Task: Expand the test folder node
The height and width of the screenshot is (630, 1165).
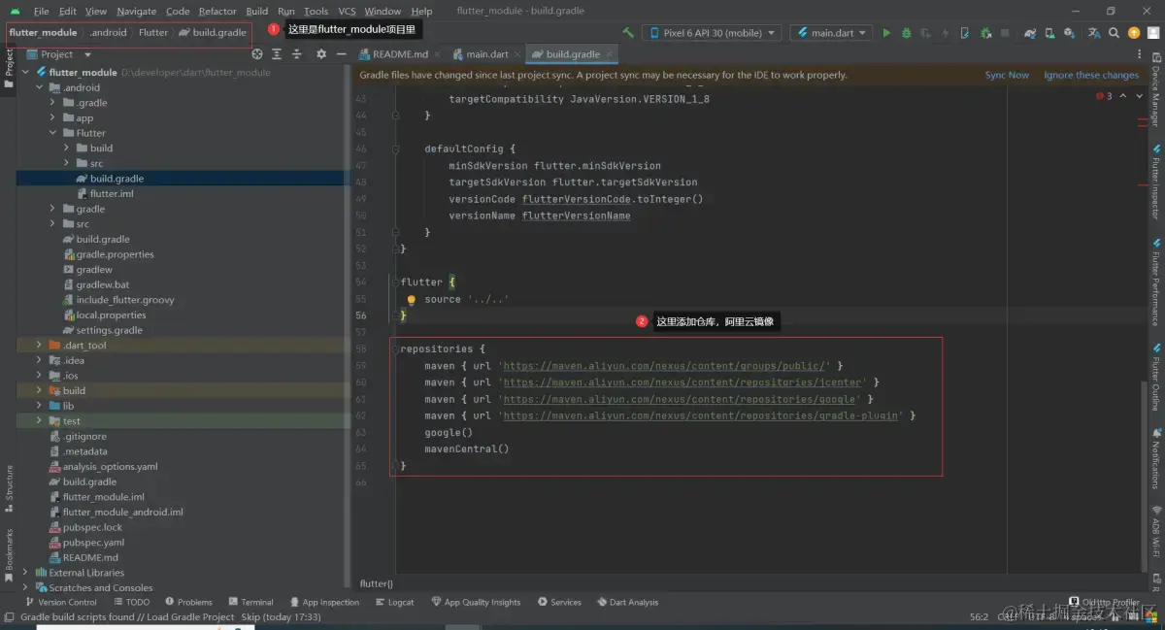Action: pyautogui.click(x=40, y=421)
